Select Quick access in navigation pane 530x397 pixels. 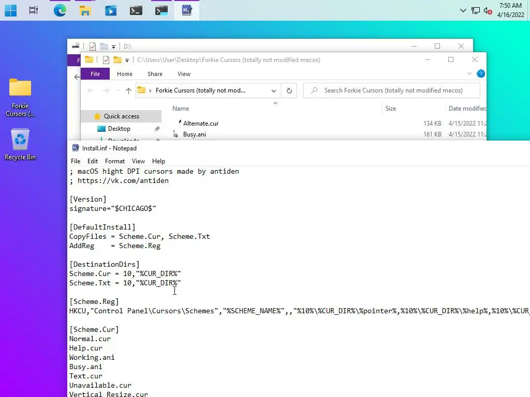click(x=121, y=116)
